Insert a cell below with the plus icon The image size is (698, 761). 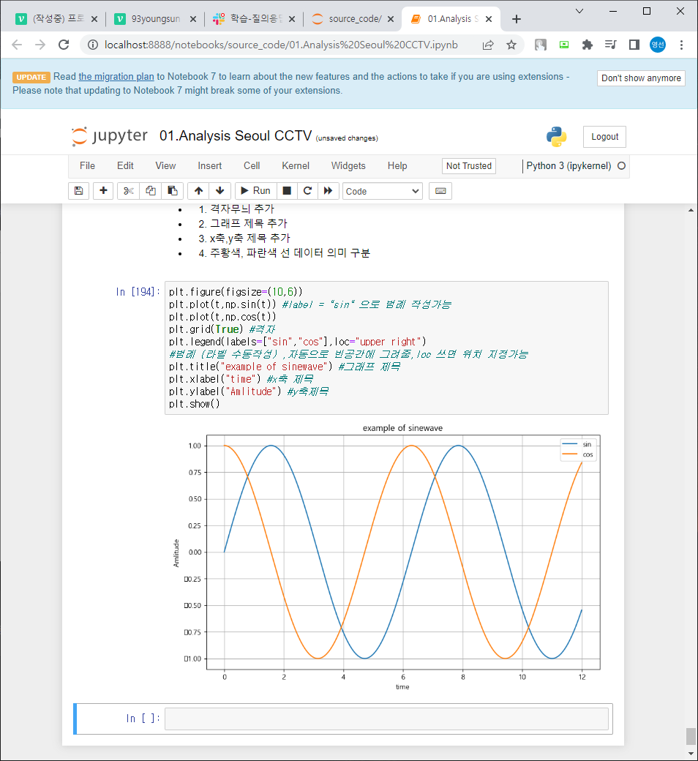point(103,191)
